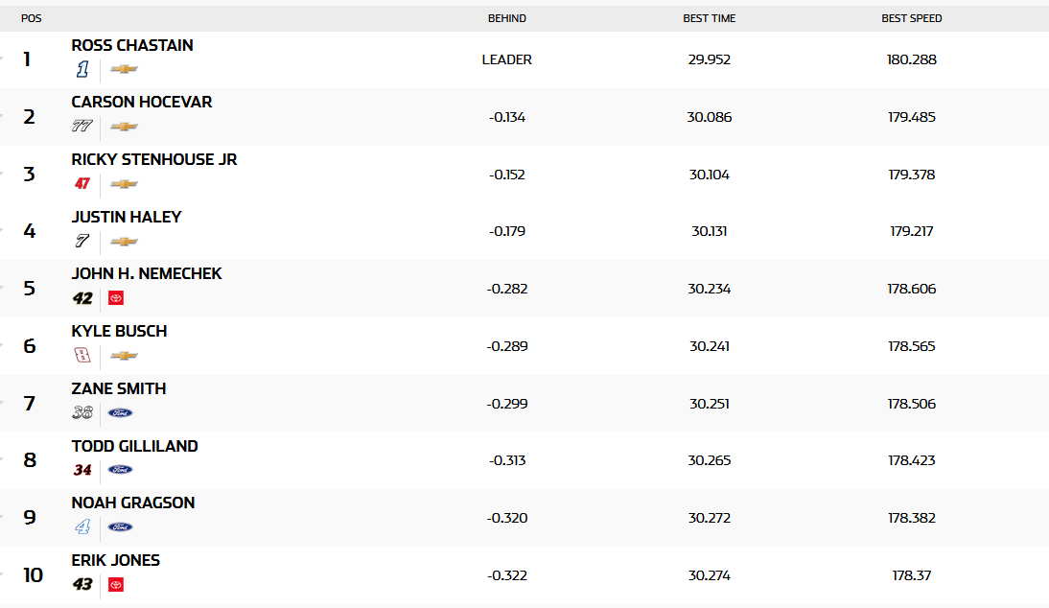Click Noah Gragson's number 4 car icon
1049x608 pixels.
(82, 526)
